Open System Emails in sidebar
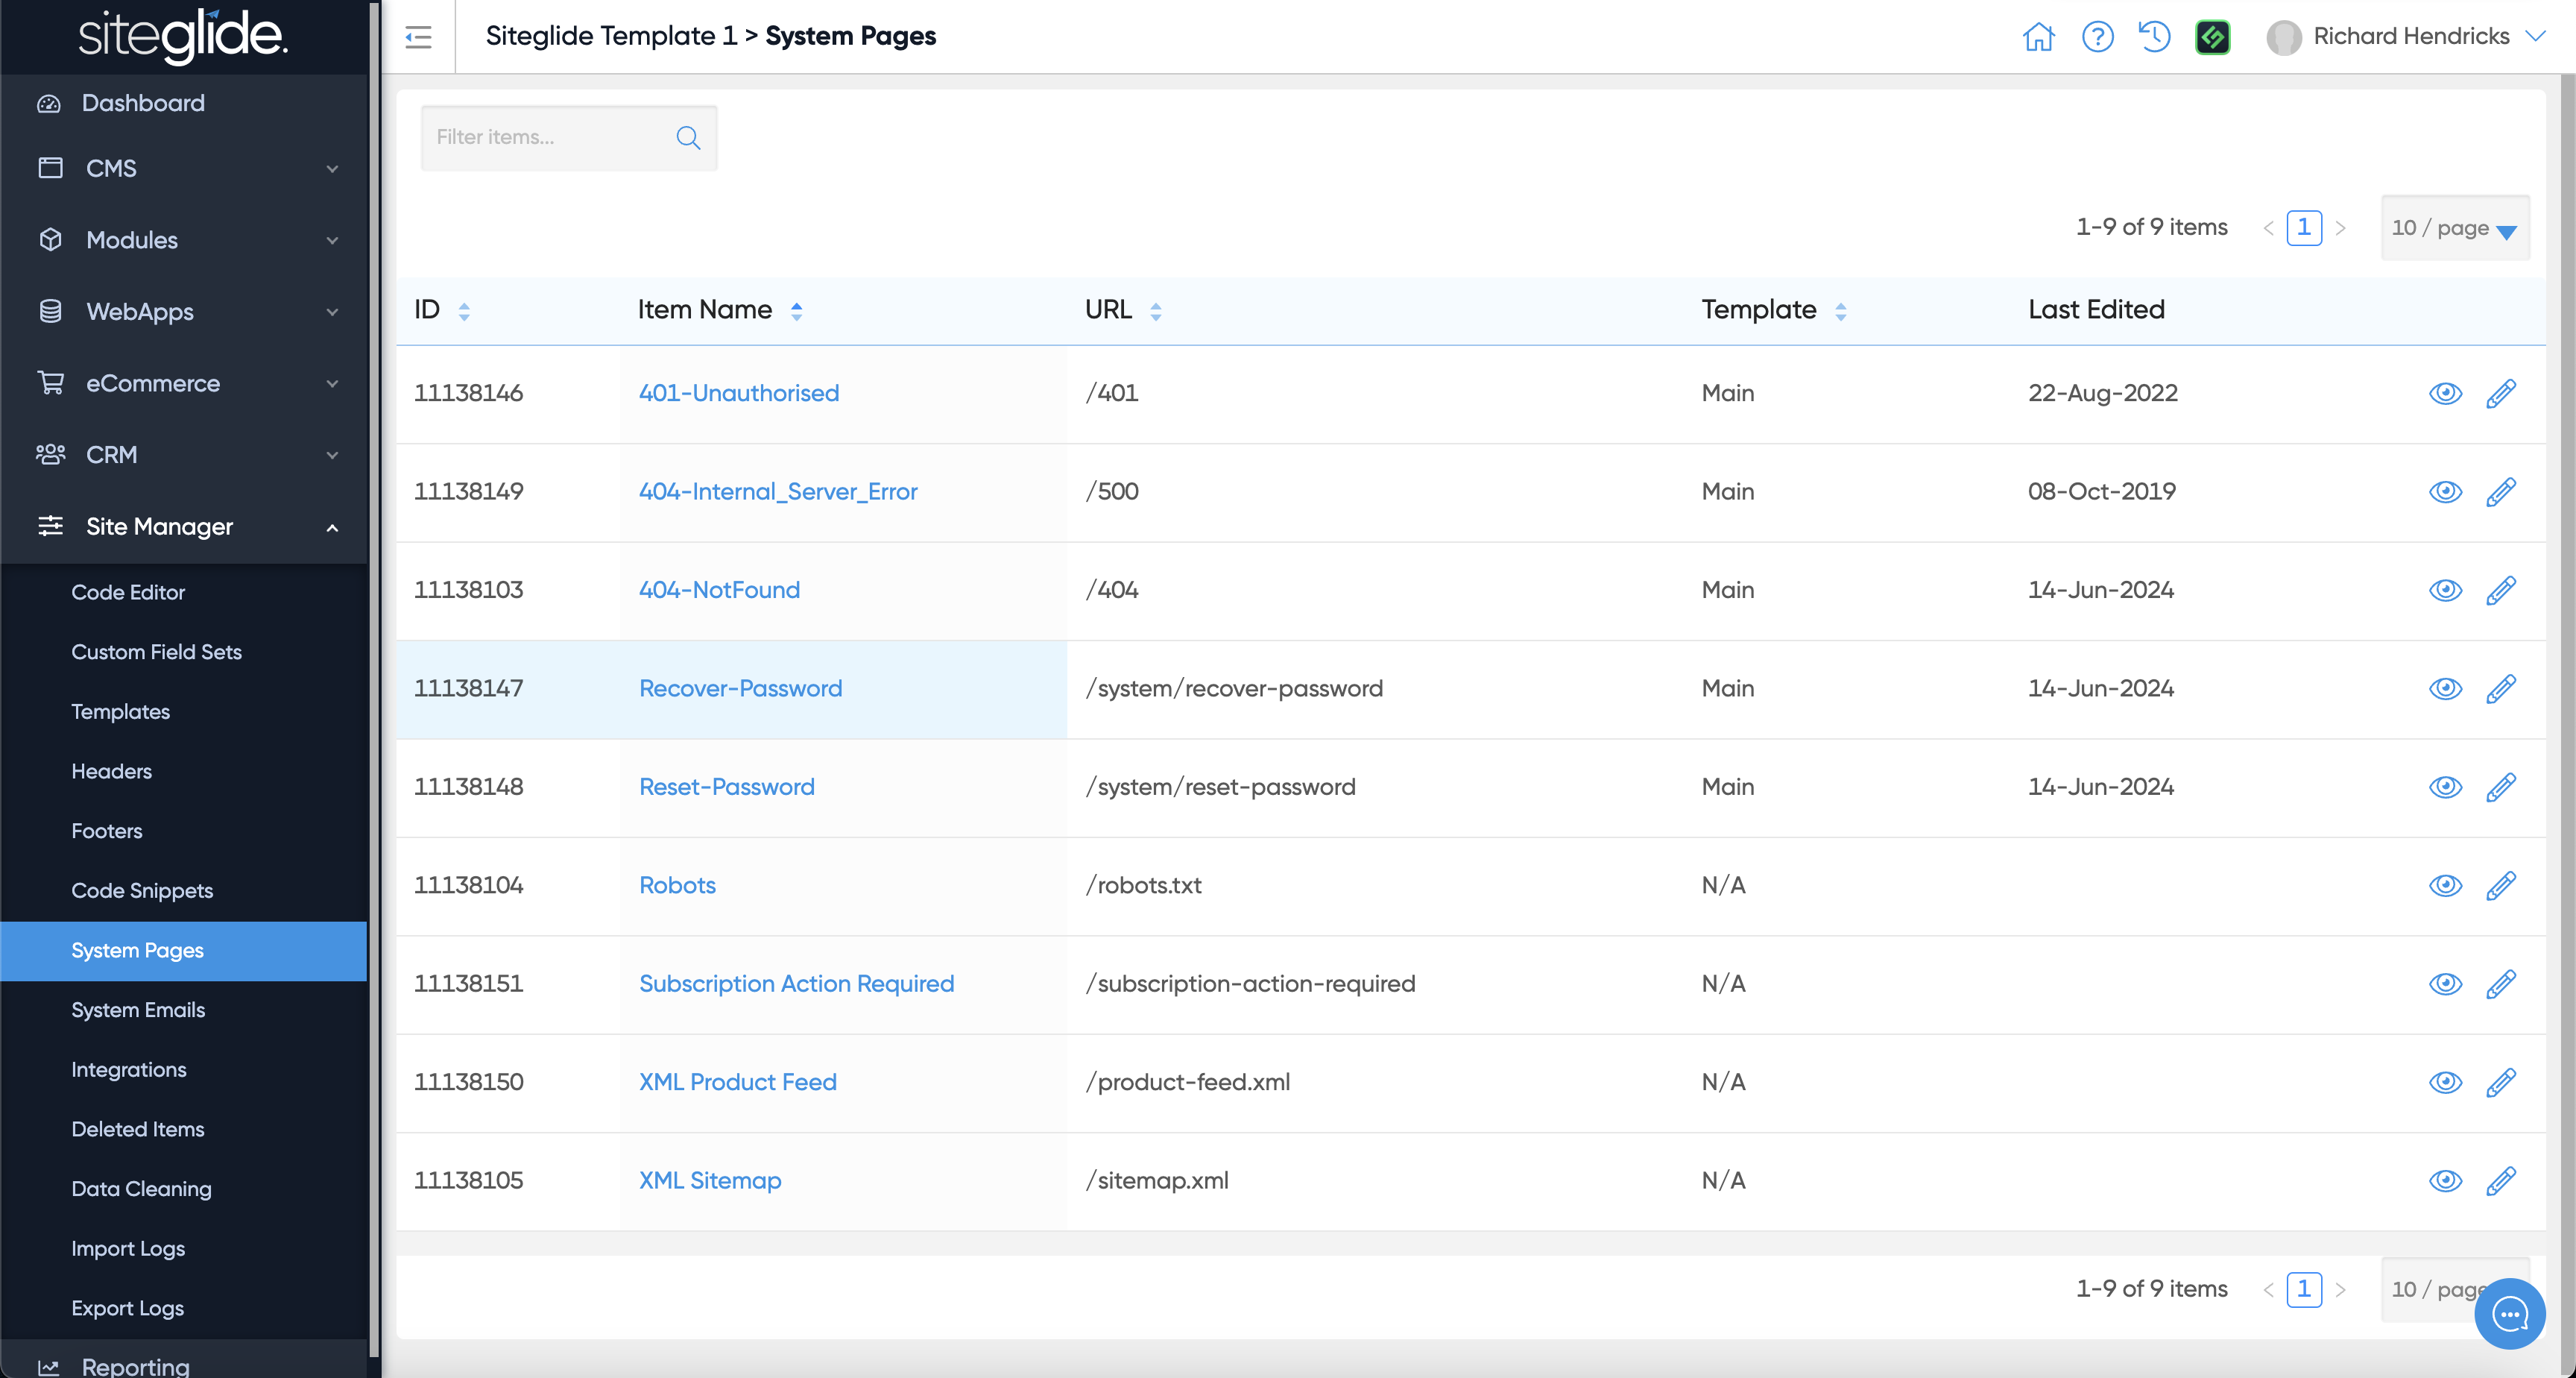Image resolution: width=2576 pixels, height=1378 pixels. coord(138,1010)
